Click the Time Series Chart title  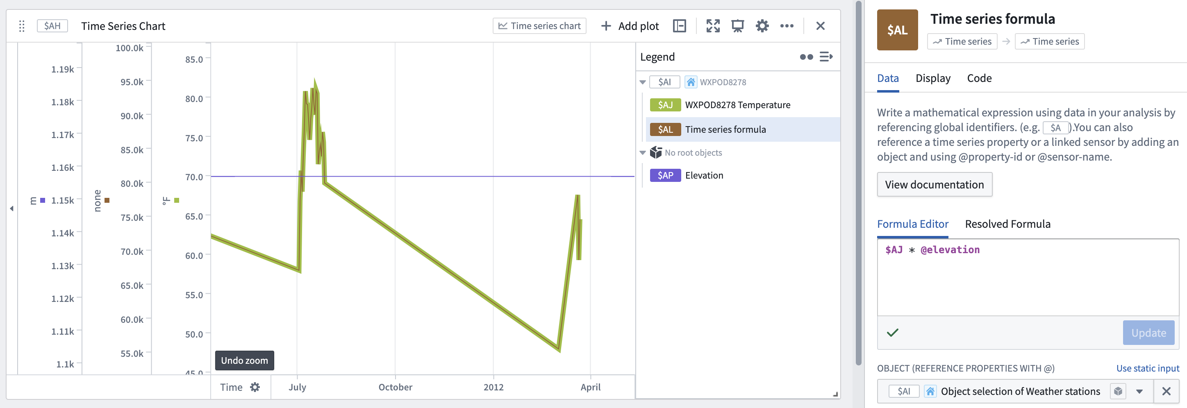coord(123,26)
